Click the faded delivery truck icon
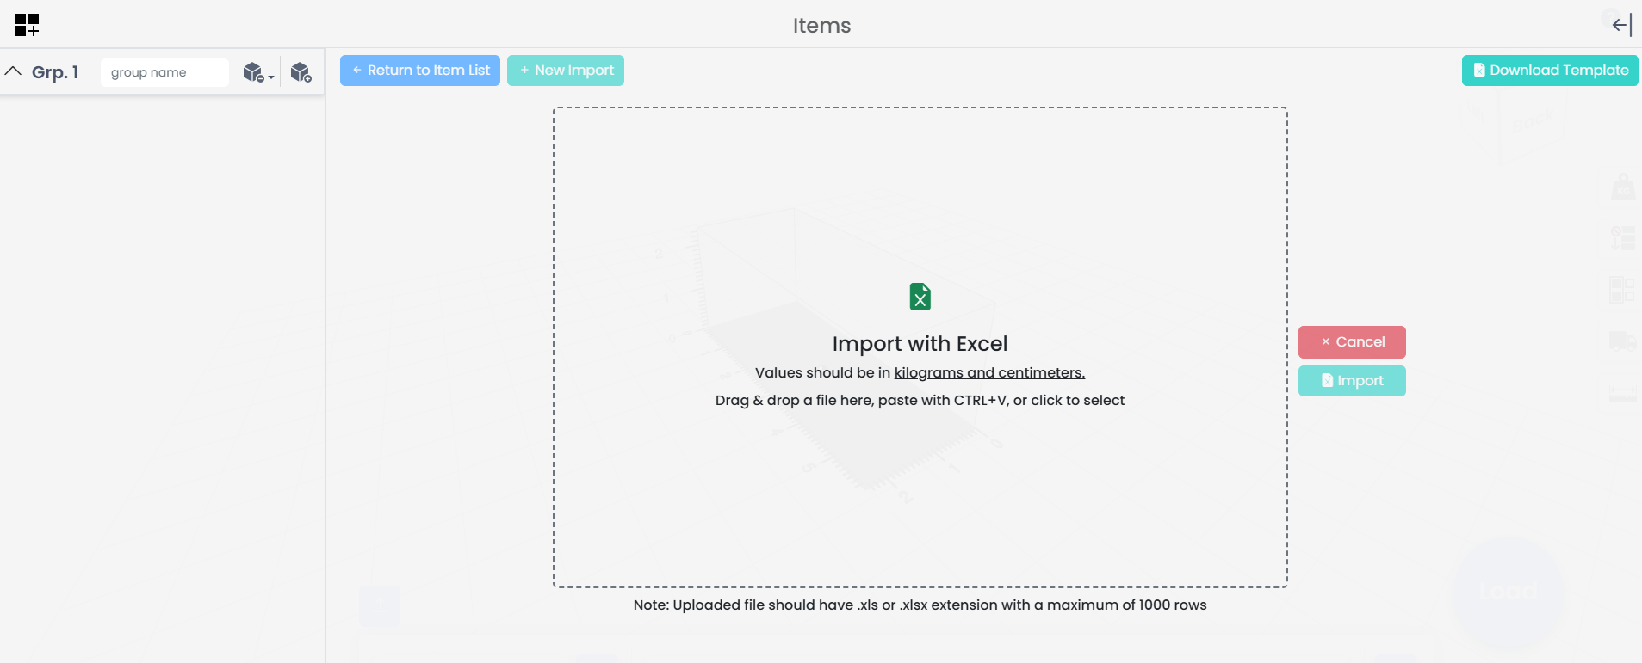The width and height of the screenshot is (1642, 663). (1622, 341)
